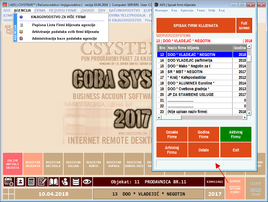Open the RESURSI FIRME menu
Viewport: 268px width, 202px height.
click(x=63, y=10)
